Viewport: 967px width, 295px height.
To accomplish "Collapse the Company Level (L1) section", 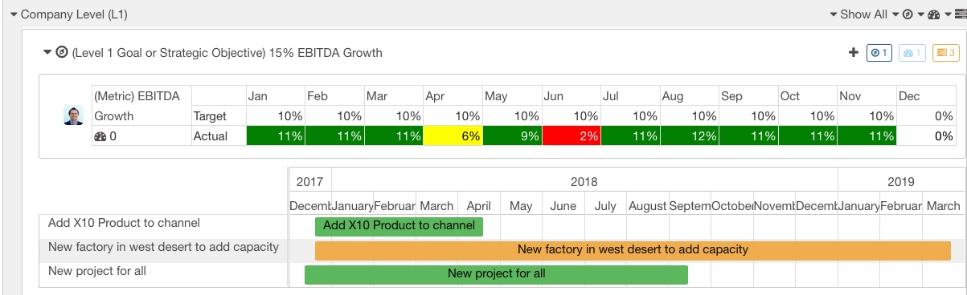I will pyautogui.click(x=14, y=14).
